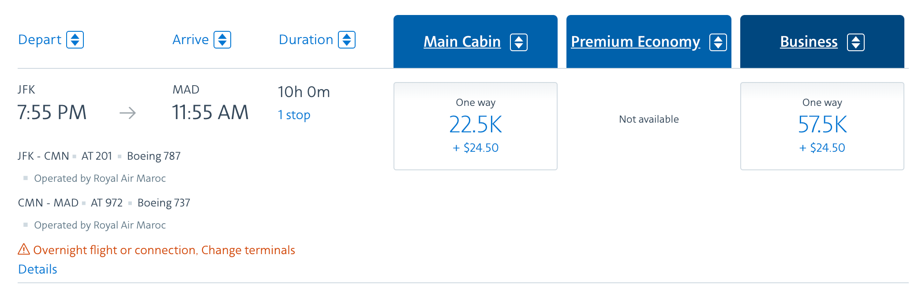
Task: Toggle the Premium Economy price sort icon
Action: tap(718, 42)
